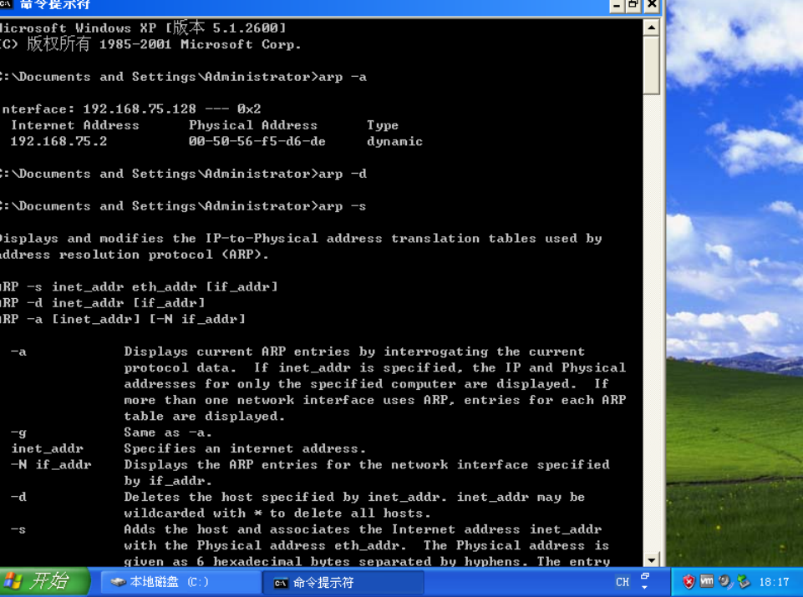Click the CH language indicator
803x597 pixels.
click(x=623, y=582)
